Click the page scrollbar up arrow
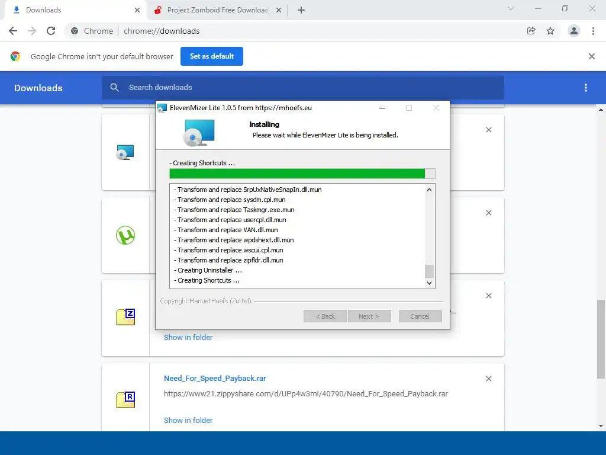The height and width of the screenshot is (455, 606). click(x=601, y=110)
